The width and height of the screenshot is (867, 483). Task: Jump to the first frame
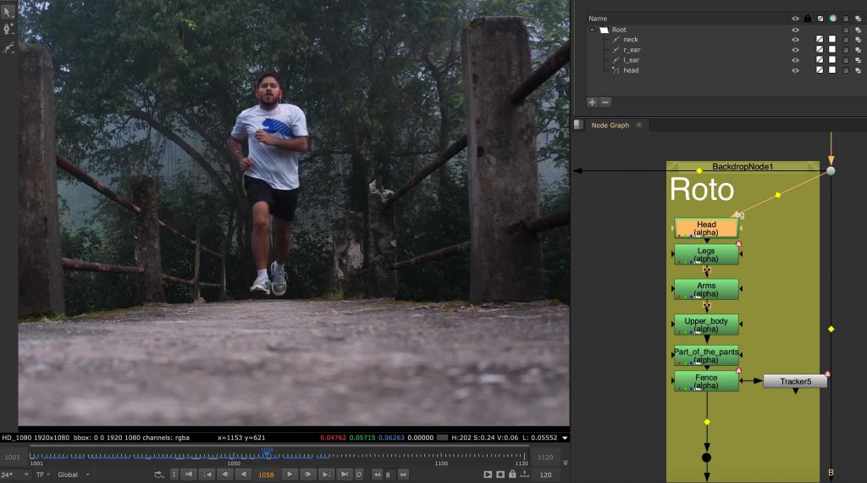click(x=189, y=475)
